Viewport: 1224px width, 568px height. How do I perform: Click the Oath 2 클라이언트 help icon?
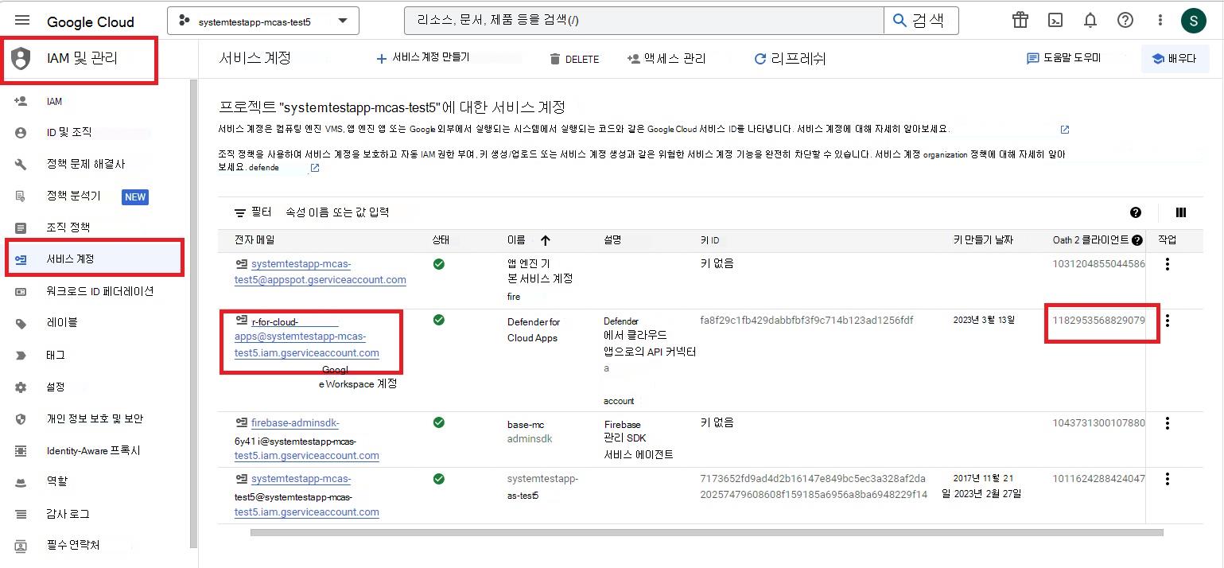pos(1137,240)
